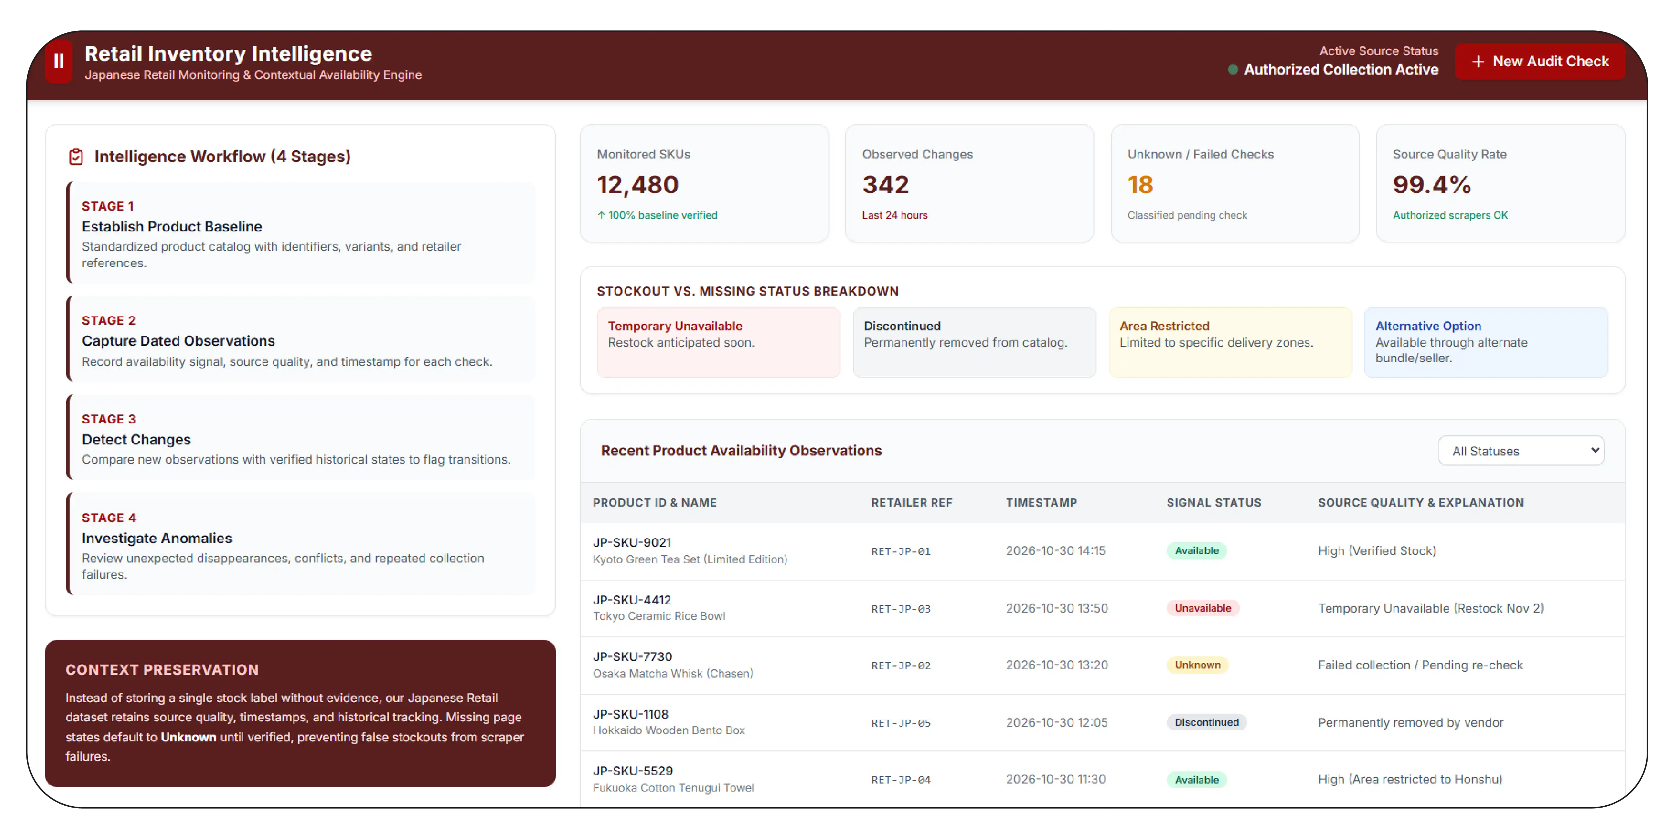Click timestamp 2026-10-30 14:15
This screenshot has height=829, width=1671.
(x=1055, y=551)
